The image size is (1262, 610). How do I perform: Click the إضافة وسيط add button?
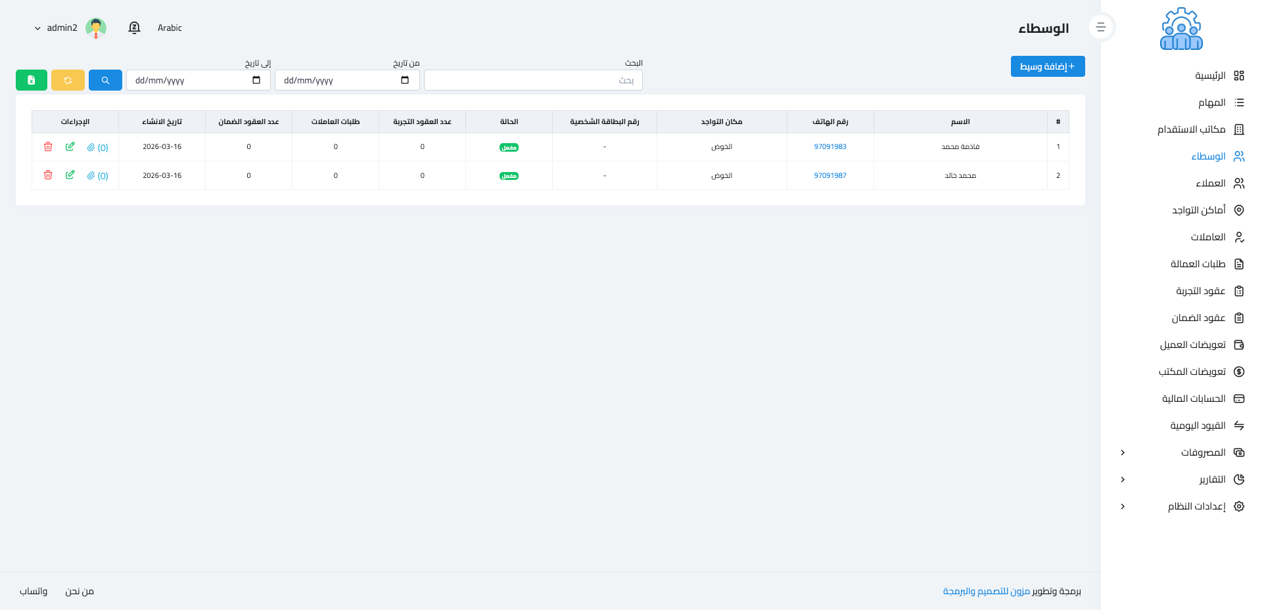(x=1047, y=66)
